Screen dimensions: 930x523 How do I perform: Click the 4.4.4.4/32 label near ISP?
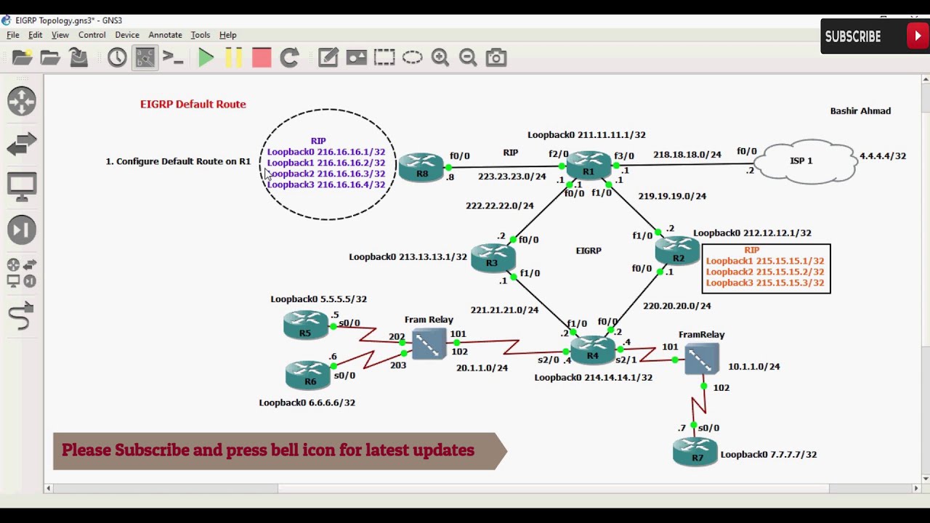pos(883,156)
